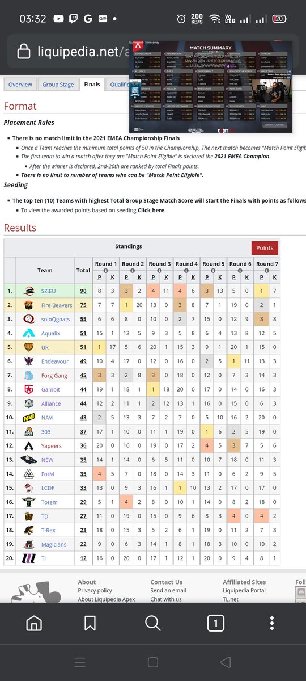Click SZ.EU's total score of 90
Screen dimensions: 306x681
point(83,291)
